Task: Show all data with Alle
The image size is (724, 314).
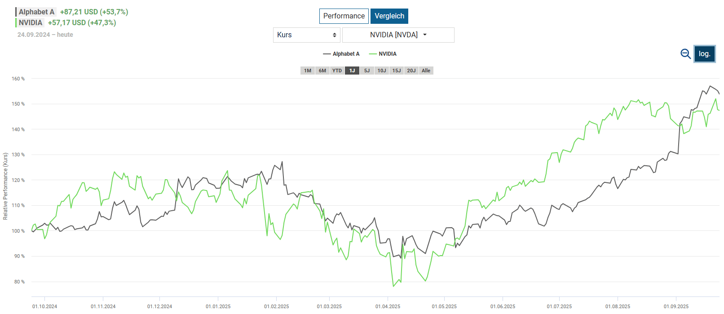Action: coord(426,71)
